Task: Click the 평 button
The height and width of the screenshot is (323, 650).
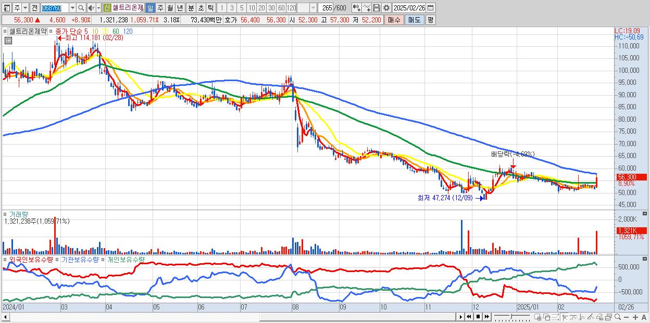Action: [x=430, y=20]
